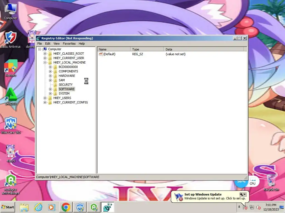Open the 45679 desktop file
The image size is (285, 213).
pyautogui.click(x=11, y=154)
